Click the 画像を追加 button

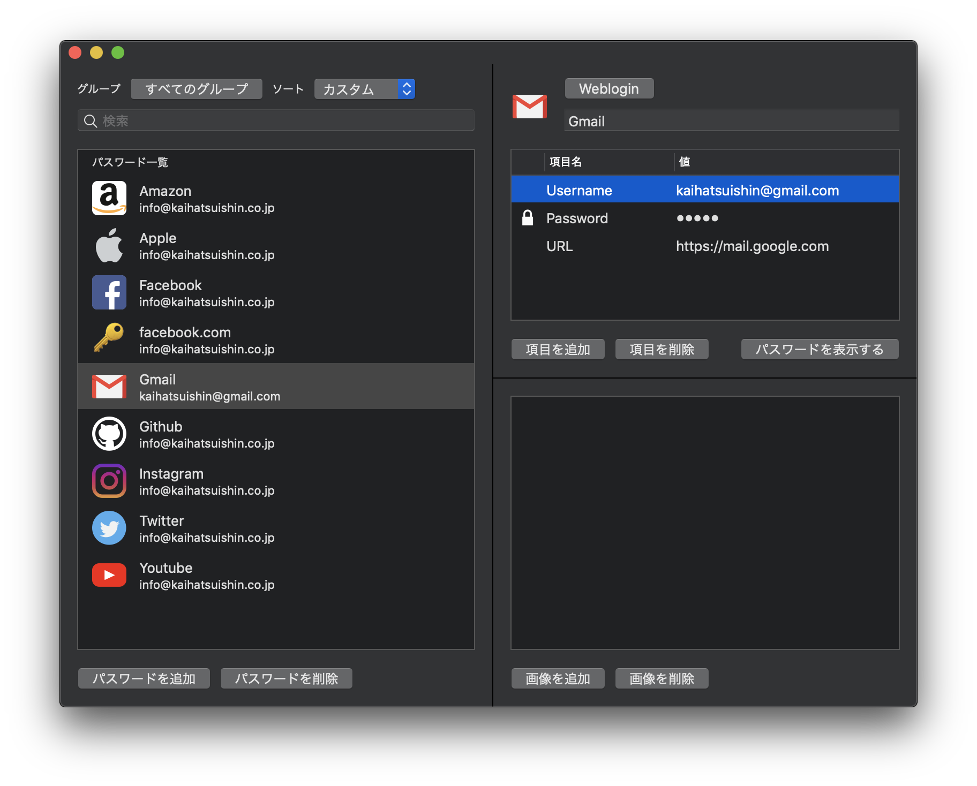[558, 678]
